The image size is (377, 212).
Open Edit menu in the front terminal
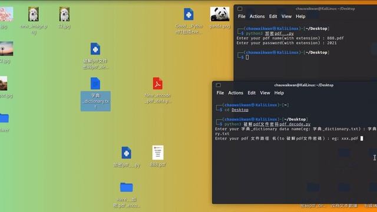[252, 93]
